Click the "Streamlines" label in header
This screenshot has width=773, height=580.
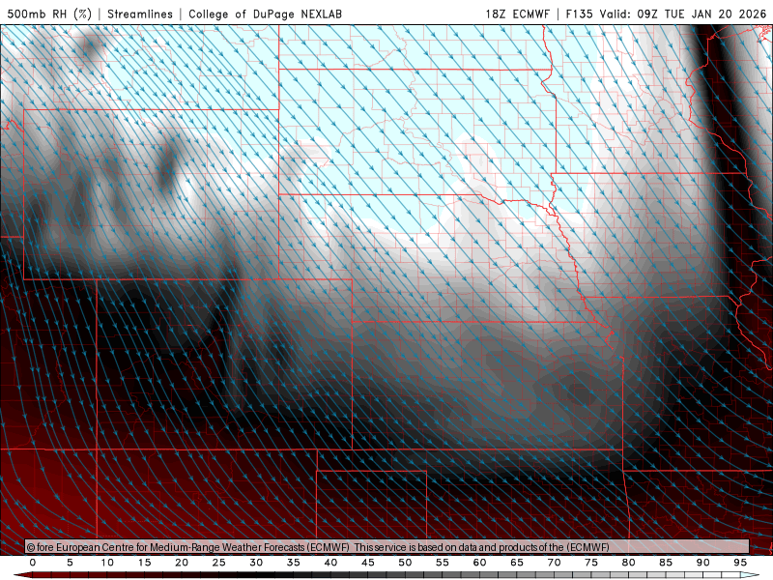(140, 14)
